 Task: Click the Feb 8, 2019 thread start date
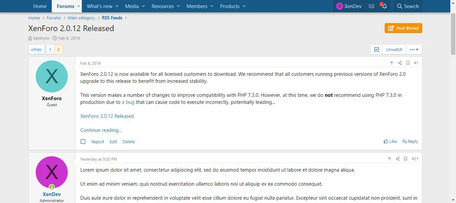(69, 38)
